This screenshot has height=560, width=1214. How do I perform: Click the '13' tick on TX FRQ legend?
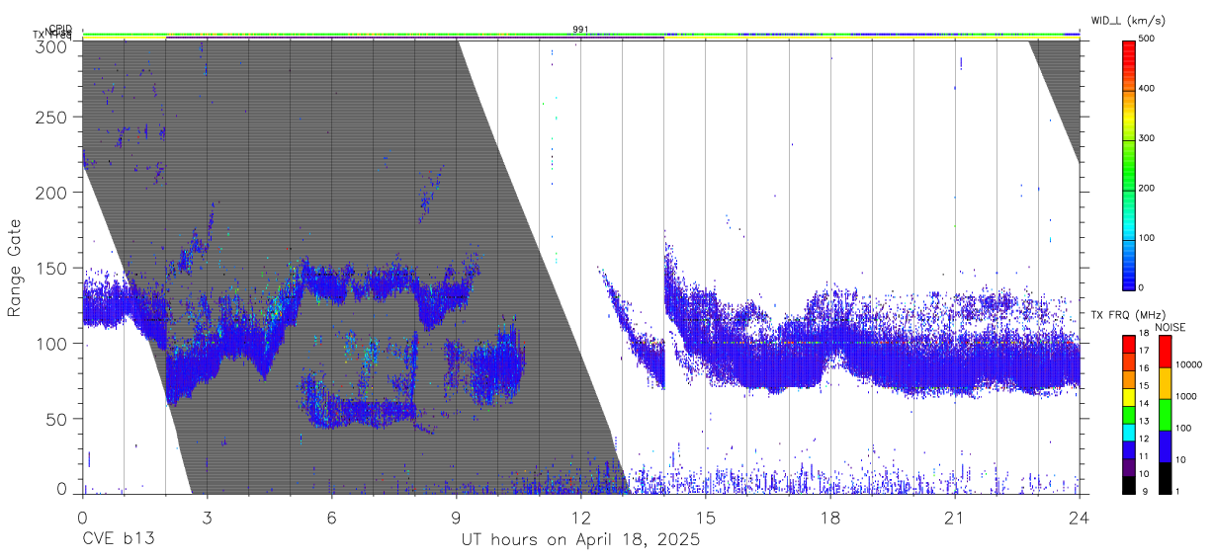(1143, 422)
